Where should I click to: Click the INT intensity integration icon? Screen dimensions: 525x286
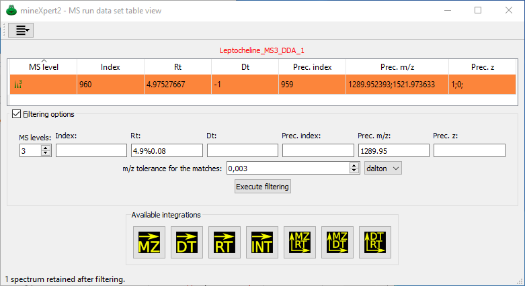(262, 240)
